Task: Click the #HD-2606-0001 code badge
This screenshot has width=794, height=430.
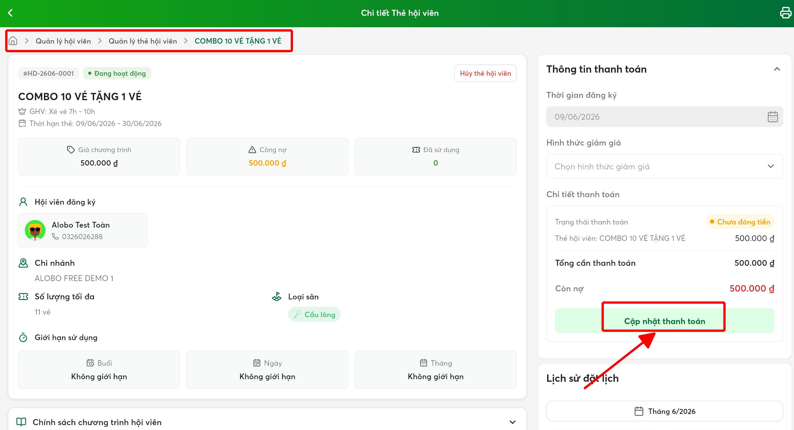Action: [48, 73]
